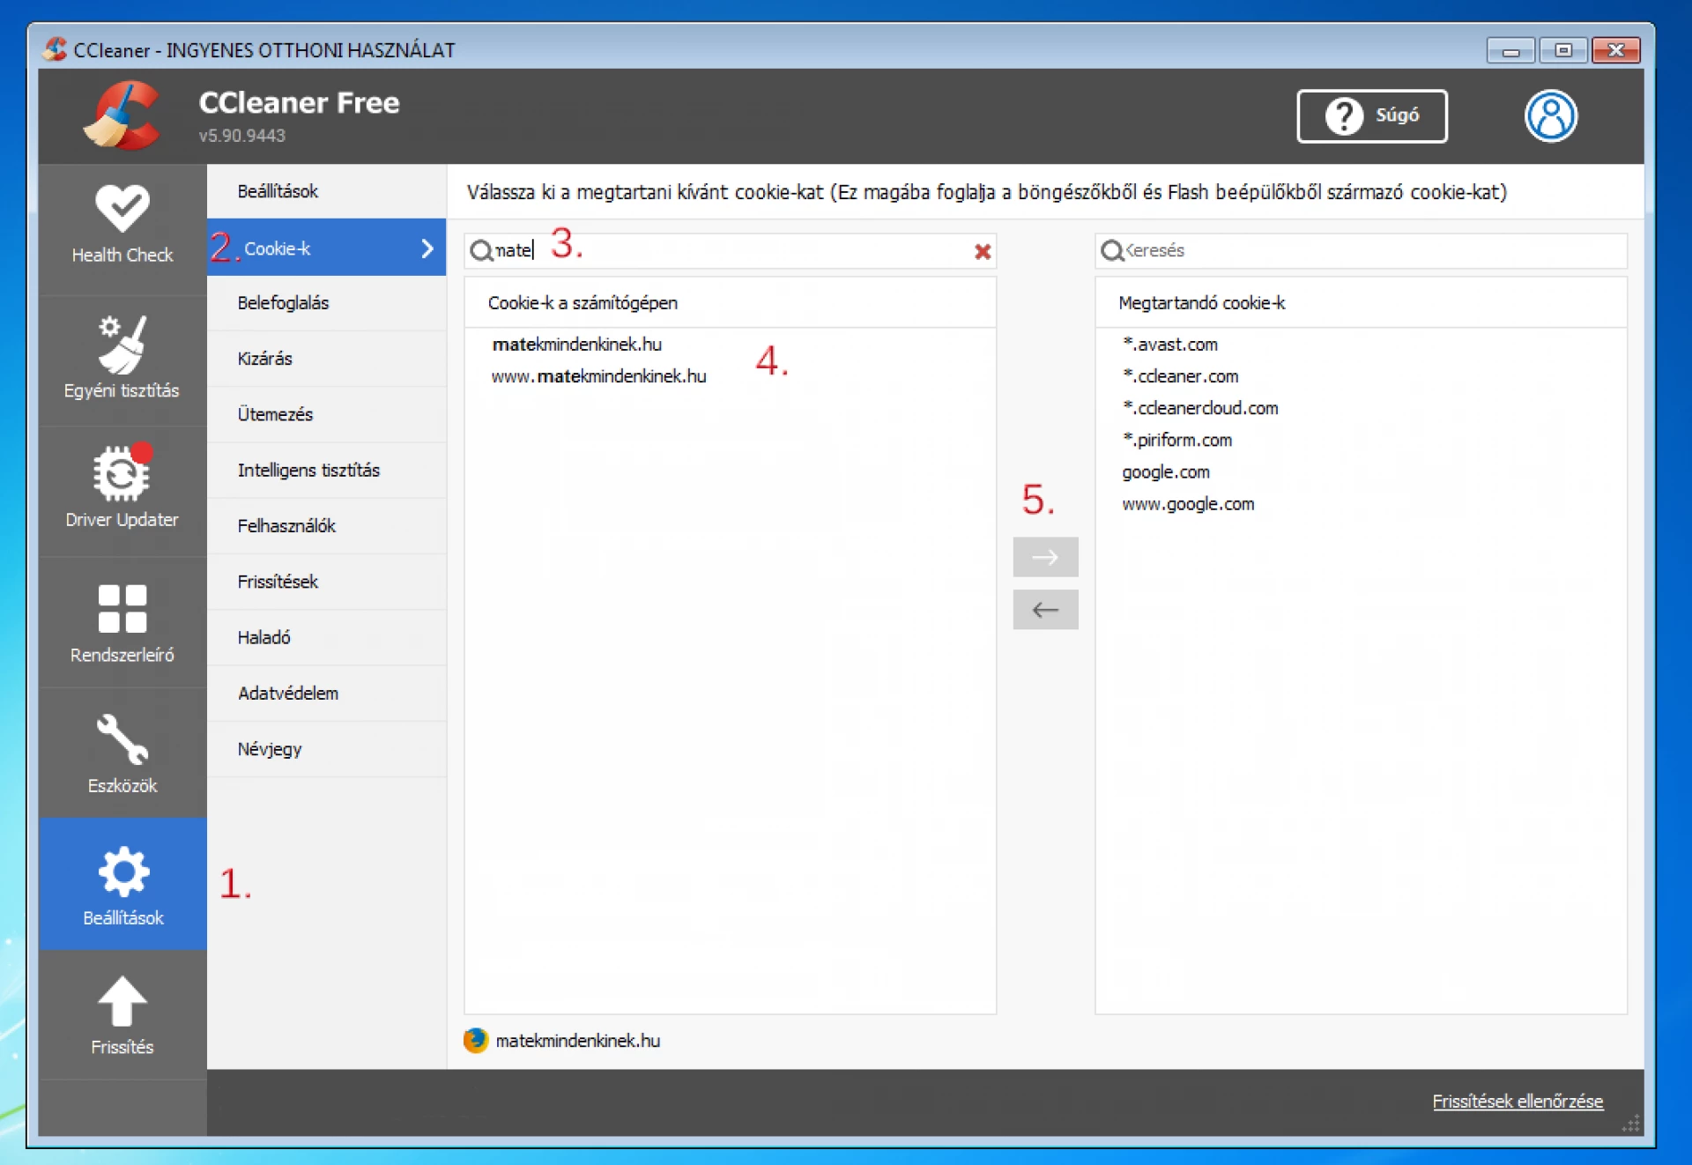Select *.piriform.com in kept cookies list
This screenshot has height=1165, width=1692.
point(1177,440)
